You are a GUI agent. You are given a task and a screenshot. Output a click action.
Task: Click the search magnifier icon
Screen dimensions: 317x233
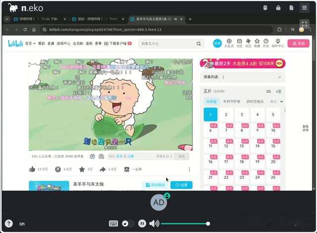pos(199,44)
